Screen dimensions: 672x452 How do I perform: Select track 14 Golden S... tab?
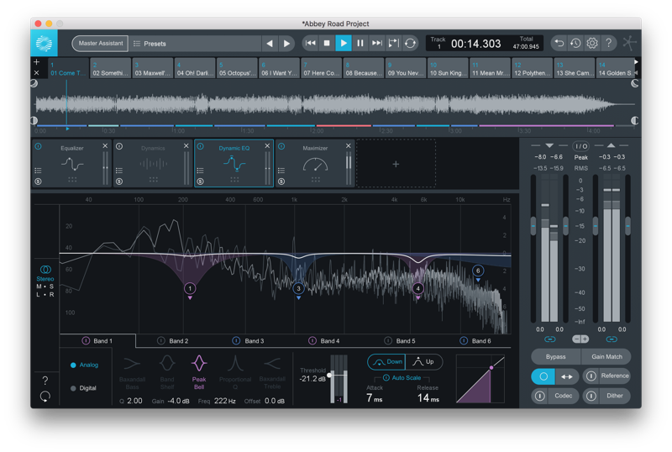[615, 68]
